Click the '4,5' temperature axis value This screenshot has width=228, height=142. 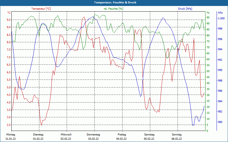point(9,95)
